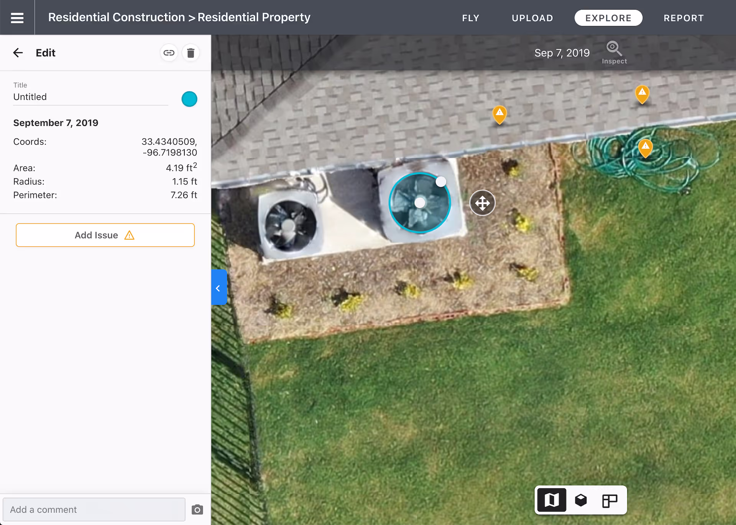The image size is (736, 525).
Task: Switch to the FLY tab
Action: click(470, 18)
